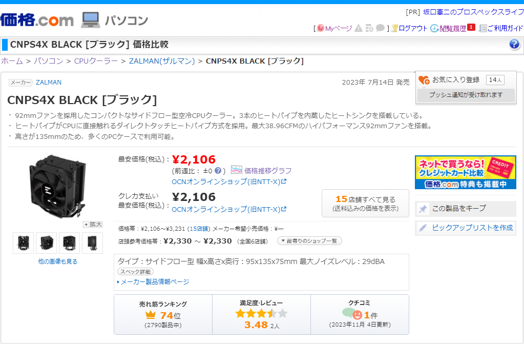524x344 pixels.
Task: Open the パソコン category laptop icon
Action: click(90, 20)
